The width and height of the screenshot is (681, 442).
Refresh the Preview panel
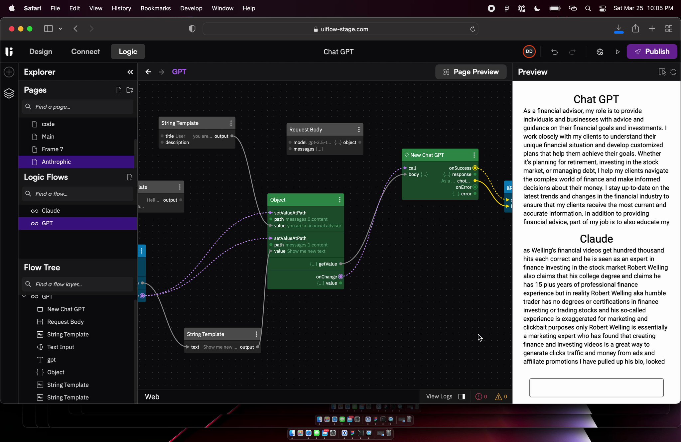click(673, 72)
